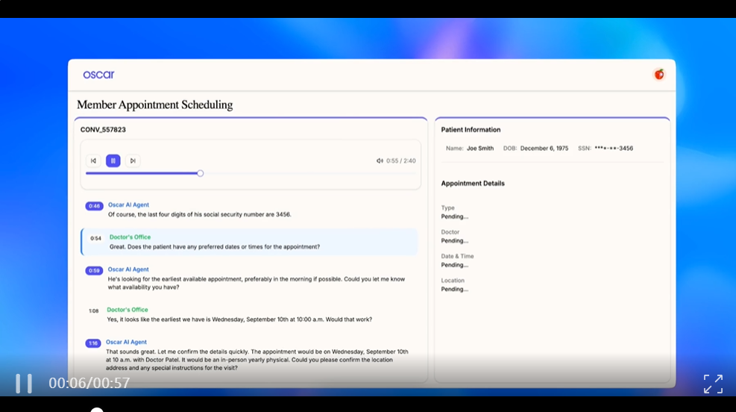Jump to the 0:46 timestamp badge
The image size is (736, 412).
click(x=95, y=206)
